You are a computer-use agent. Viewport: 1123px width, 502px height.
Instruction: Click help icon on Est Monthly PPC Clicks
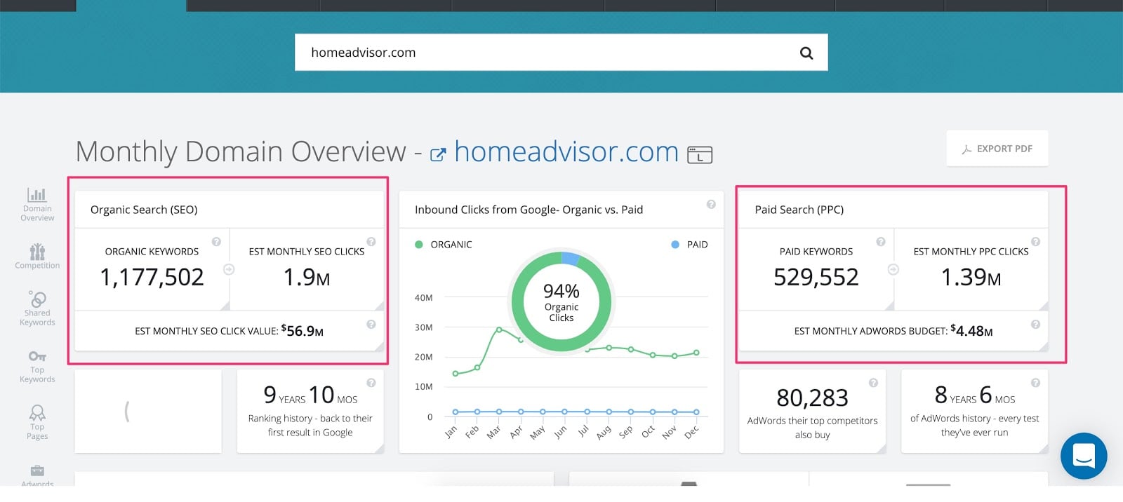[x=1035, y=242]
